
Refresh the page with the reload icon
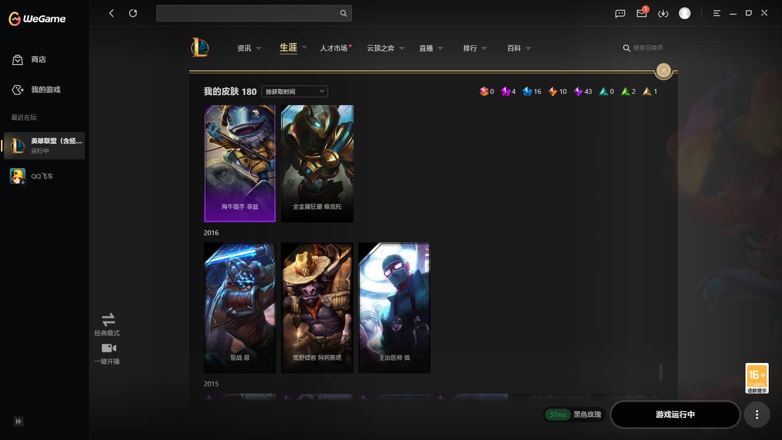point(133,13)
